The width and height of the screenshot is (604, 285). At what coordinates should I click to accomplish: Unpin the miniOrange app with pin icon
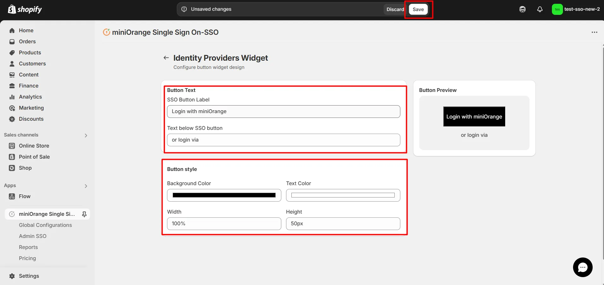pyautogui.click(x=84, y=214)
